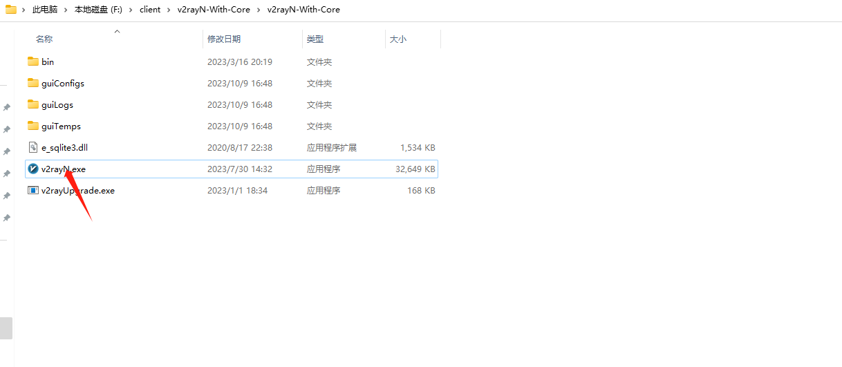The height and width of the screenshot is (367, 842).
Task: Click the navigation pane scrollbar thumb
Action: click(6, 328)
